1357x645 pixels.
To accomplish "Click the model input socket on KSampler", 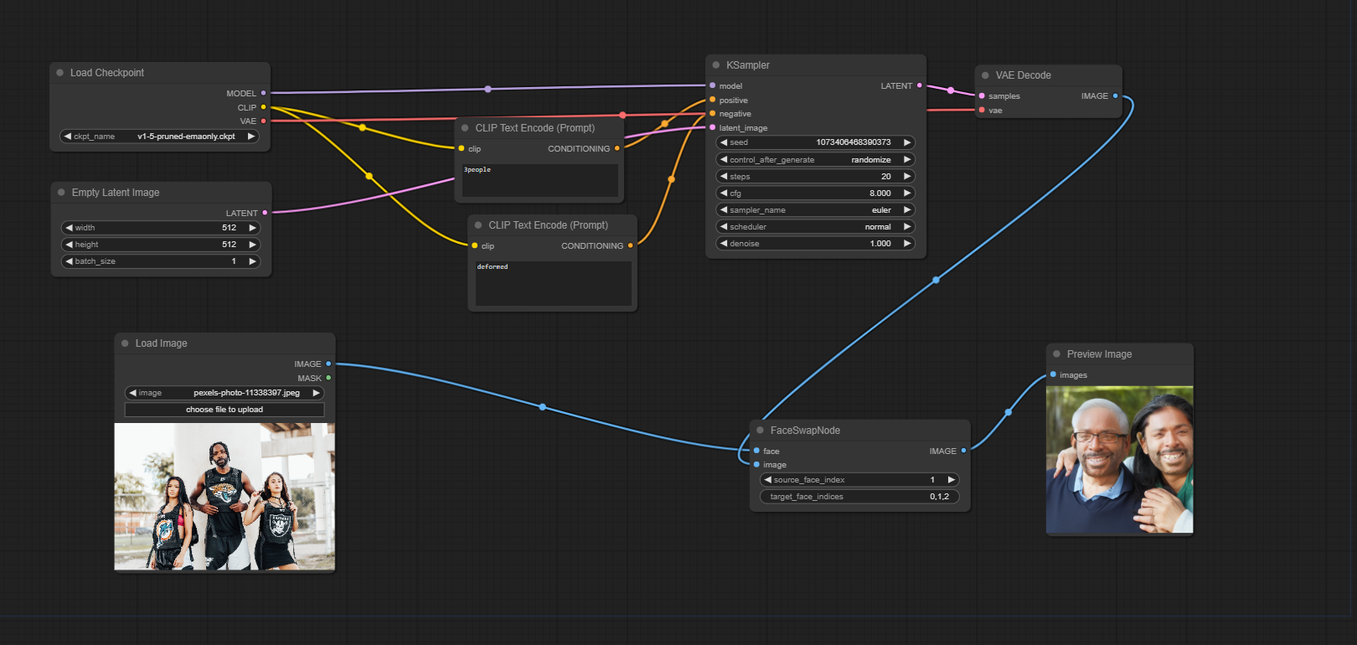I will [x=712, y=85].
